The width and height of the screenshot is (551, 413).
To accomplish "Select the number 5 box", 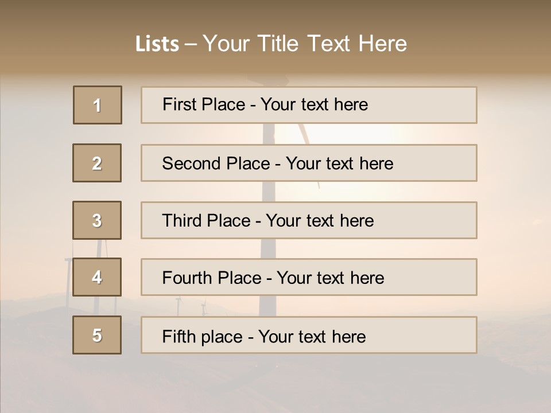I will (x=97, y=334).
